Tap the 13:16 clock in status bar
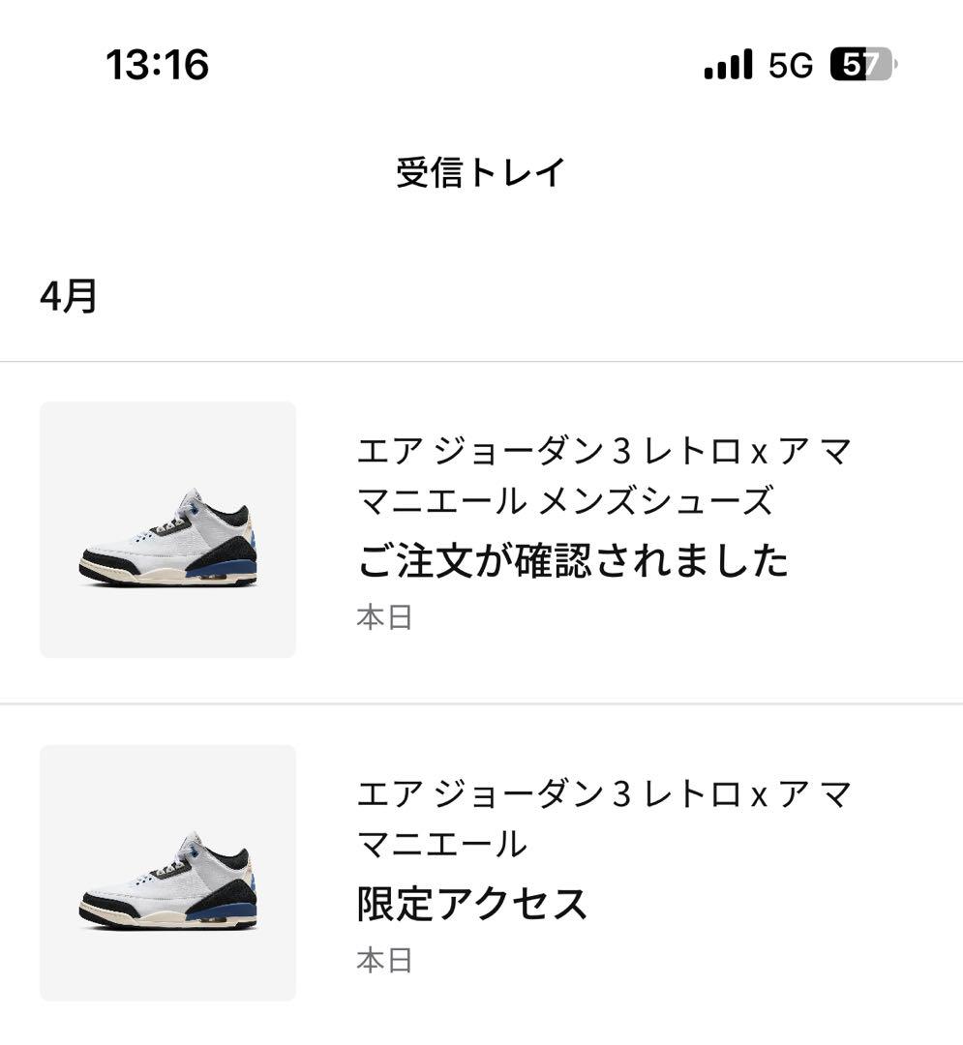 tap(158, 65)
